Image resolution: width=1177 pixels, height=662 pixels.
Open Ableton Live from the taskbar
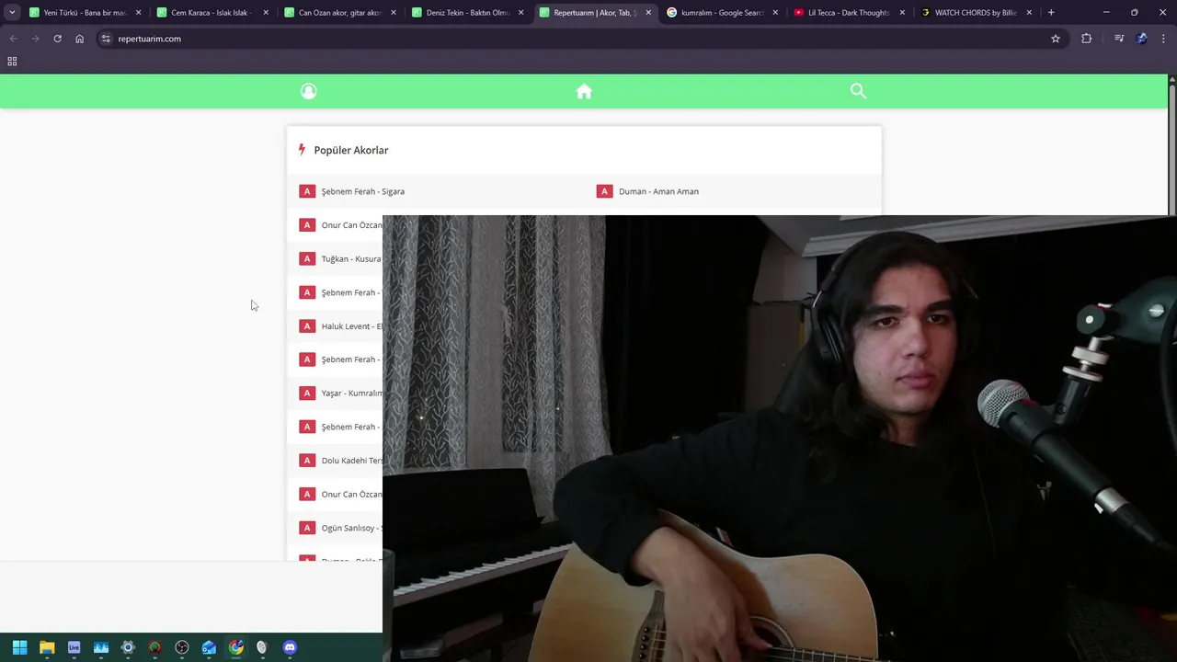(74, 647)
